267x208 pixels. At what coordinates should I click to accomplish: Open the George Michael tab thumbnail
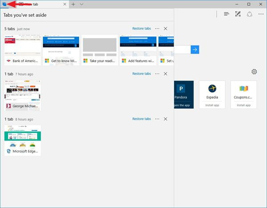tap(23, 95)
